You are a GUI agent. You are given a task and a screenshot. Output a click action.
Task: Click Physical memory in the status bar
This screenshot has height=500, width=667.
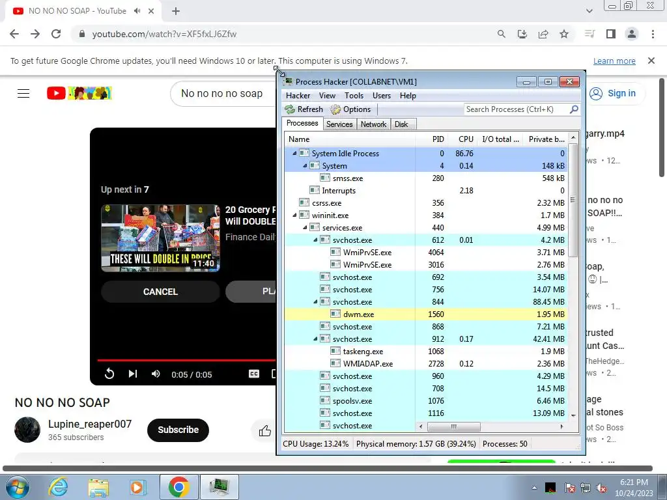(x=416, y=444)
